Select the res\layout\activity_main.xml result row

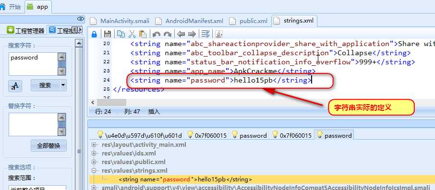144,145
